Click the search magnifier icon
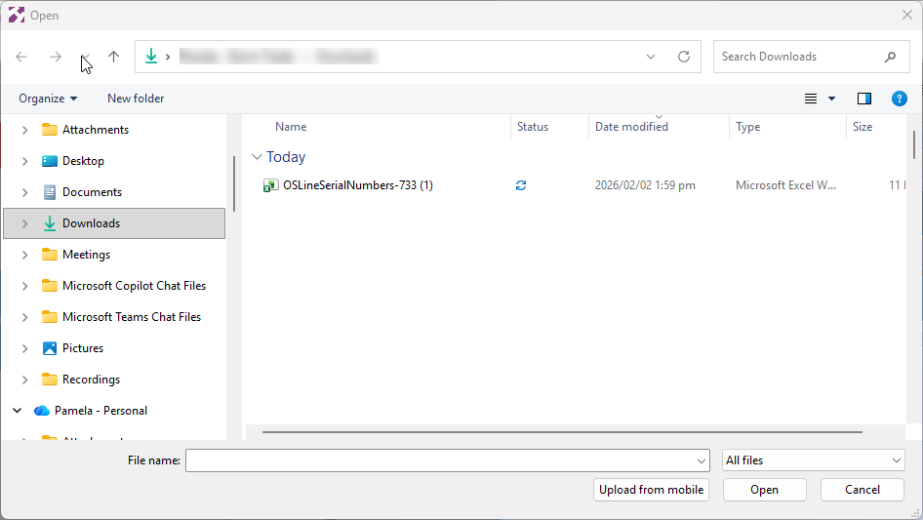This screenshot has width=923, height=520. 890,57
